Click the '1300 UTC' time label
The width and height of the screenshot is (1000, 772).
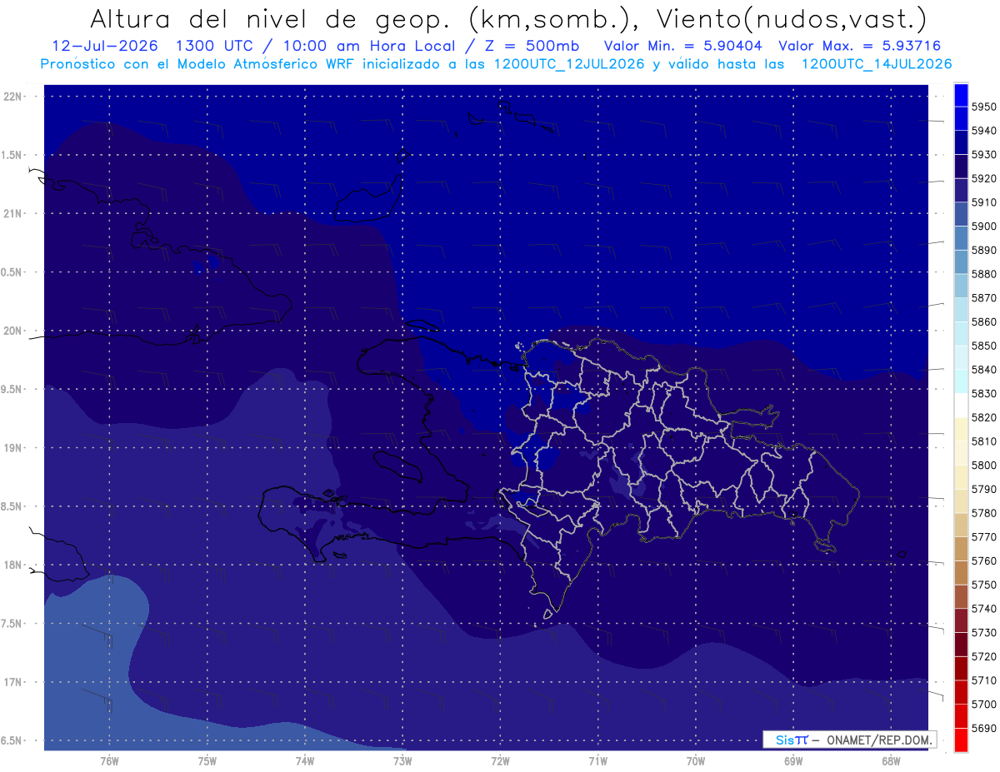[x=217, y=46]
